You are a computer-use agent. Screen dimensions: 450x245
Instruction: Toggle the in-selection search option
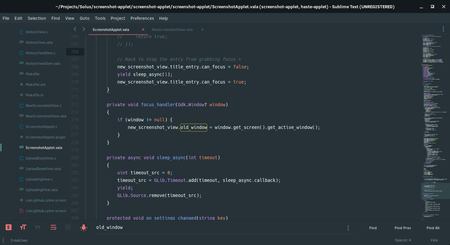(68, 227)
